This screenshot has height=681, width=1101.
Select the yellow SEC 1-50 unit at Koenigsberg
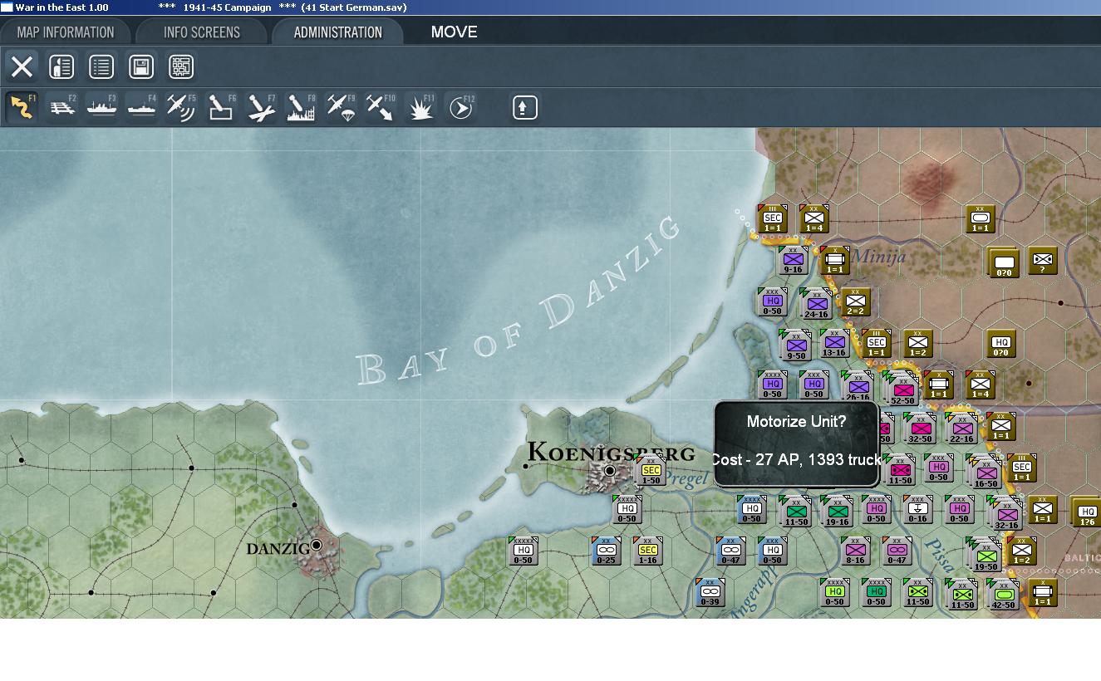coord(651,471)
